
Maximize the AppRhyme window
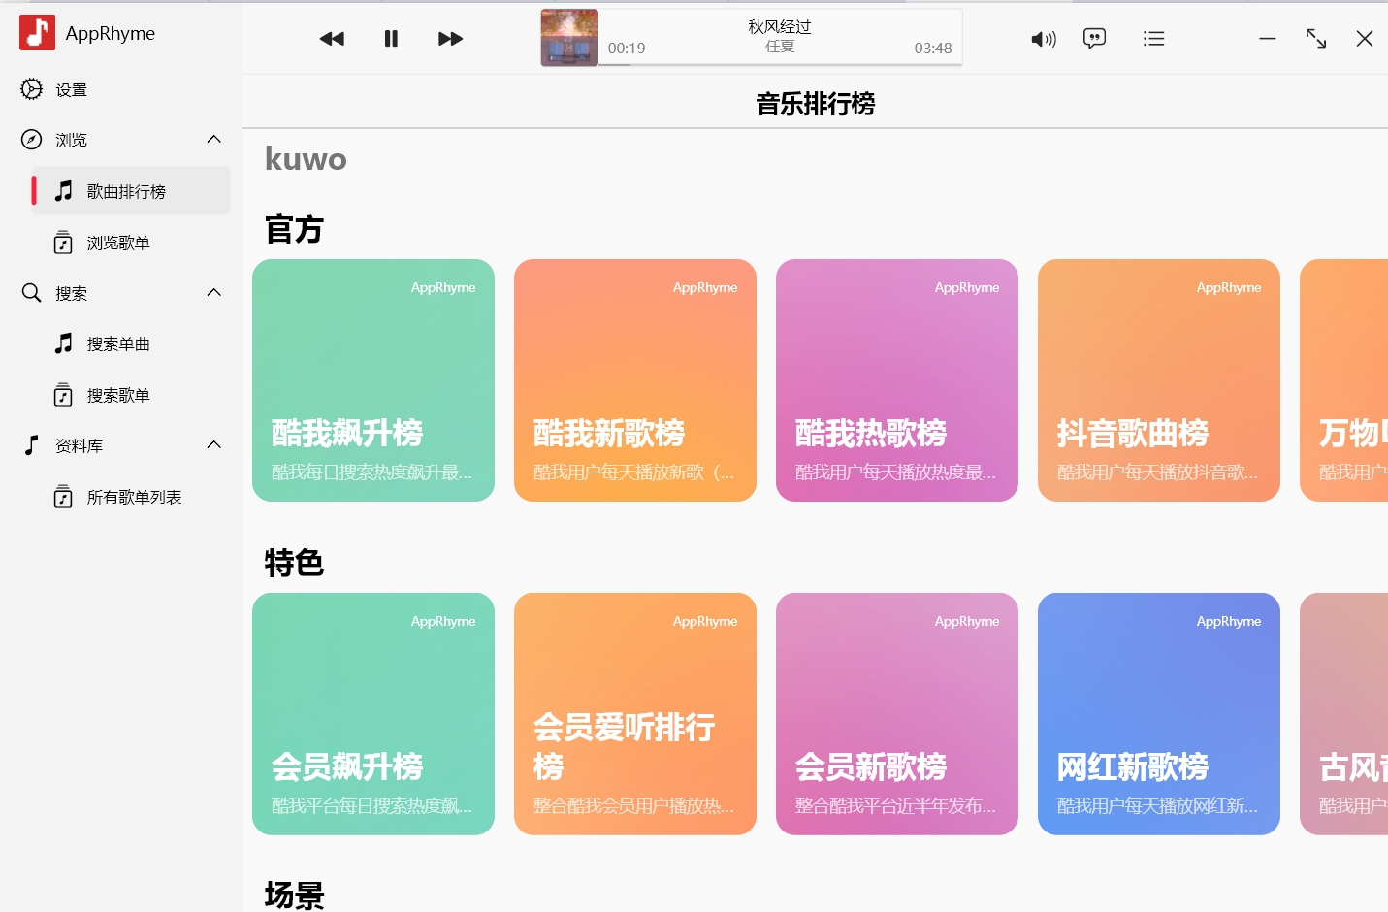[x=1316, y=39]
